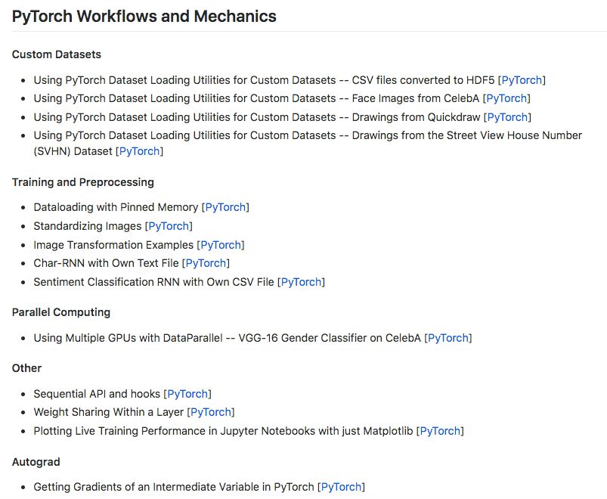The height and width of the screenshot is (499, 607).
Task: Open PyTorch link for Plotting Live Training Performance
Action: click(x=440, y=431)
